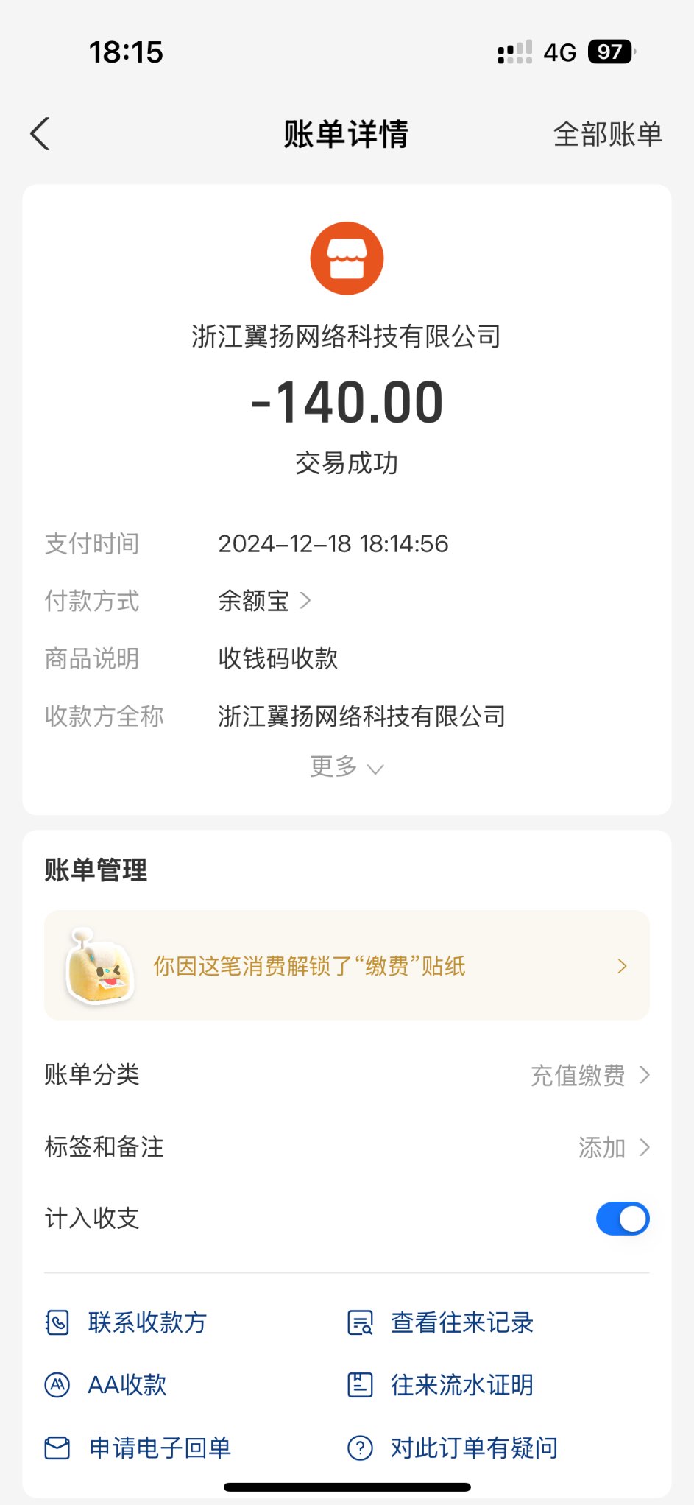
Task: Tap the orange merchant store icon
Action: [x=347, y=258]
